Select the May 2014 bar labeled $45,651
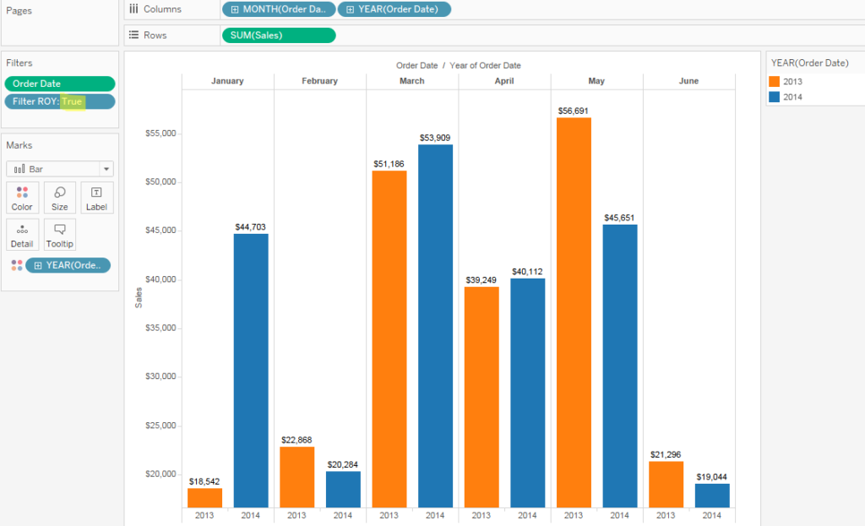Viewport: 865px width, 526px height. point(620,366)
